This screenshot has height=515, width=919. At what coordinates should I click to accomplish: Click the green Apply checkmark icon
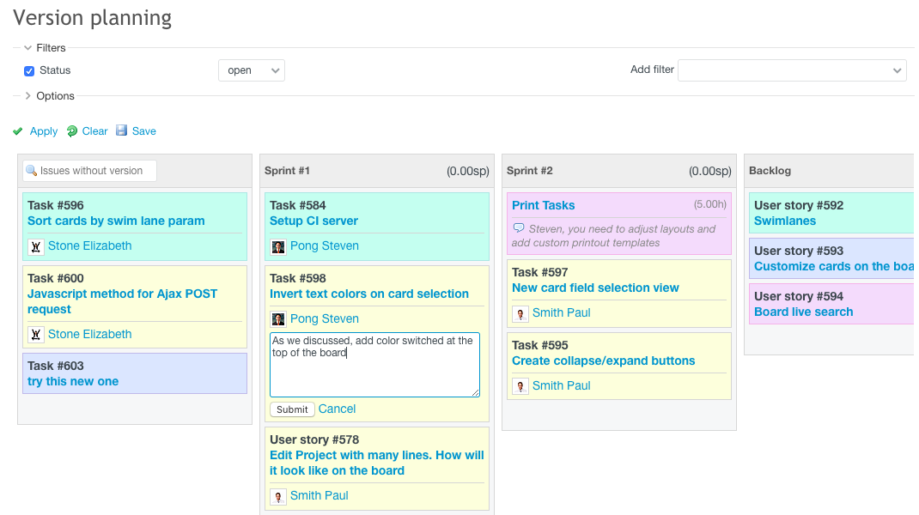pyautogui.click(x=18, y=131)
